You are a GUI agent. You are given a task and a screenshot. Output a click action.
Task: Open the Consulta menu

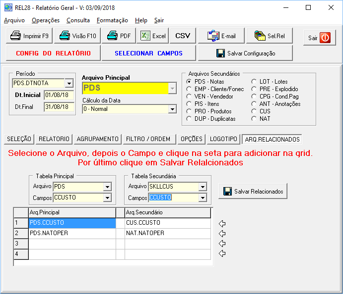pos(78,20)
